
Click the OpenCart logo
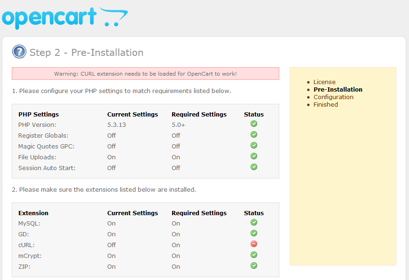[x=65, y=18]
